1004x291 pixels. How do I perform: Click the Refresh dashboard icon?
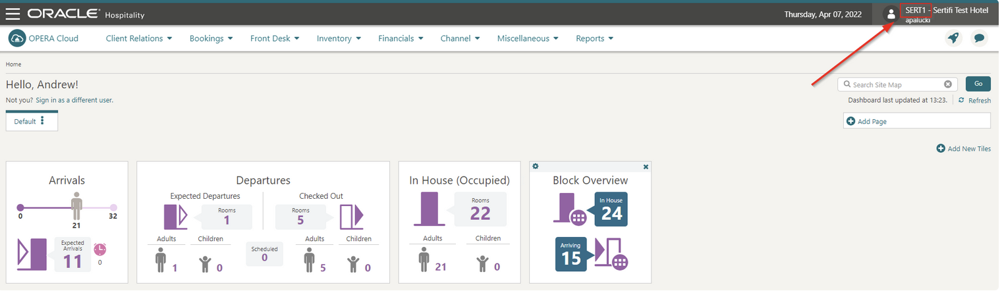[x=961, y=100]
